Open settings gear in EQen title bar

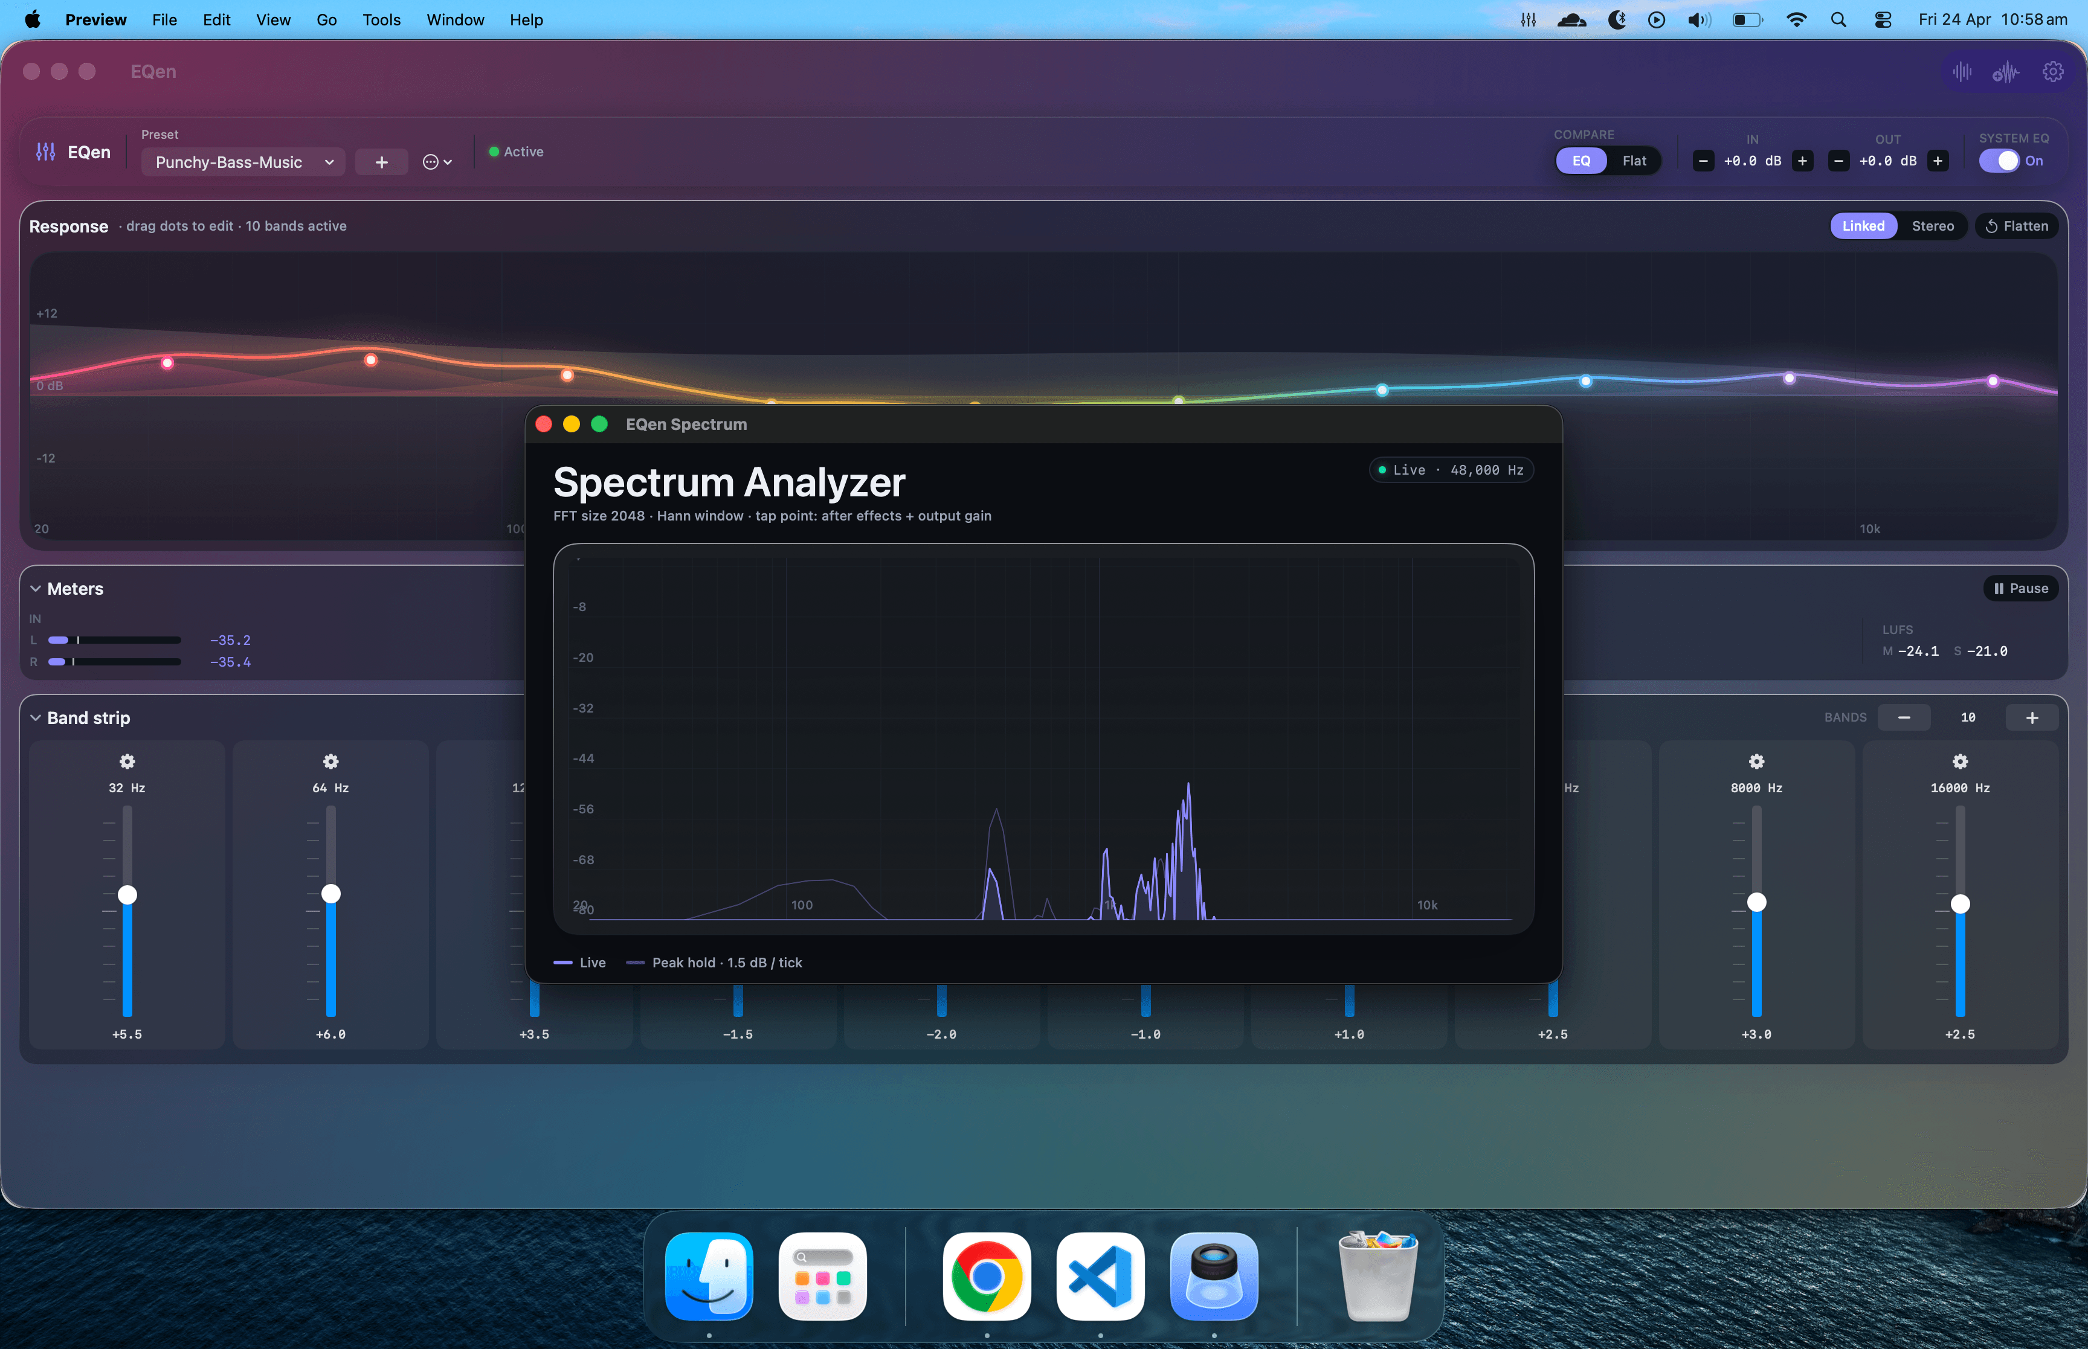(x=2053, y=72)
